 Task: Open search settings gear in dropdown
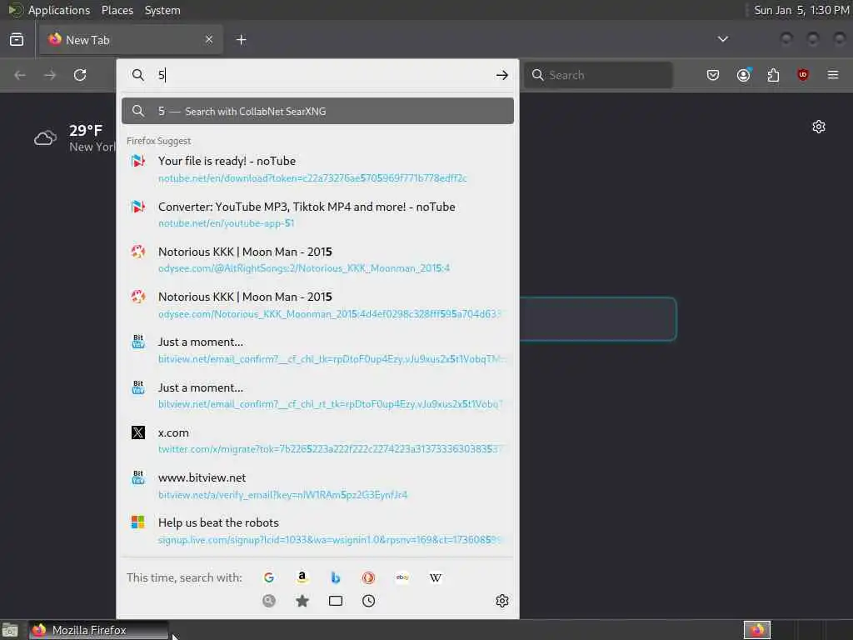pyautogui.click(x=502, y=600)
